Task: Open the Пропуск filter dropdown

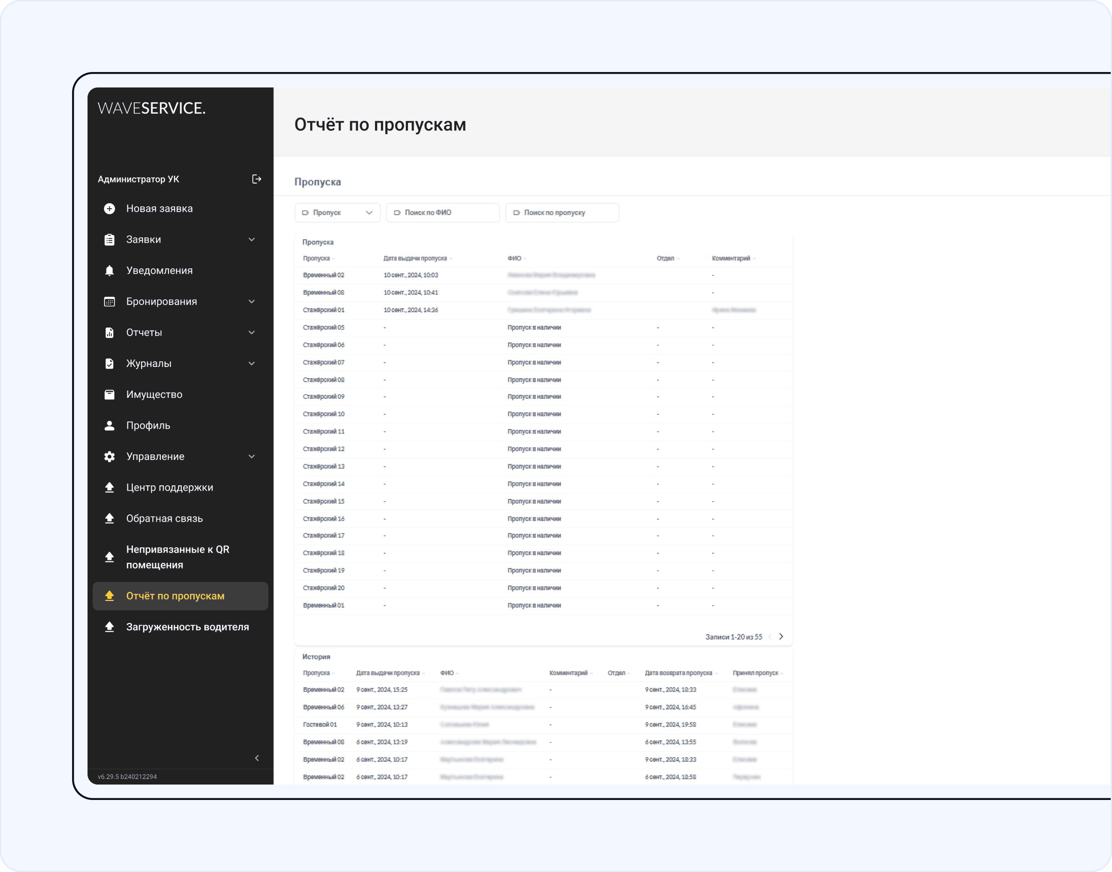Action: (x=337, y=212)
